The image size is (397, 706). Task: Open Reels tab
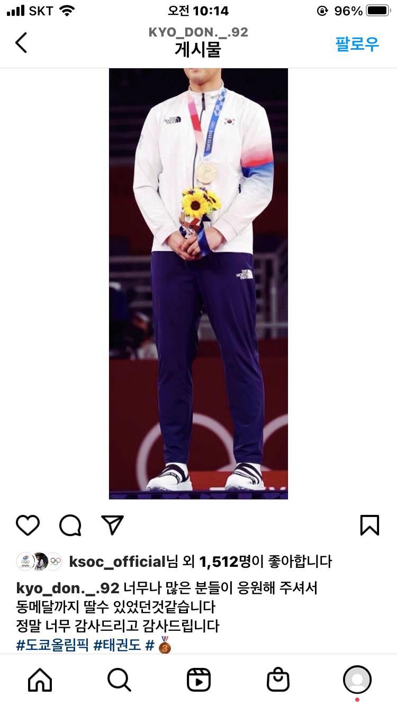pos(198,680)
